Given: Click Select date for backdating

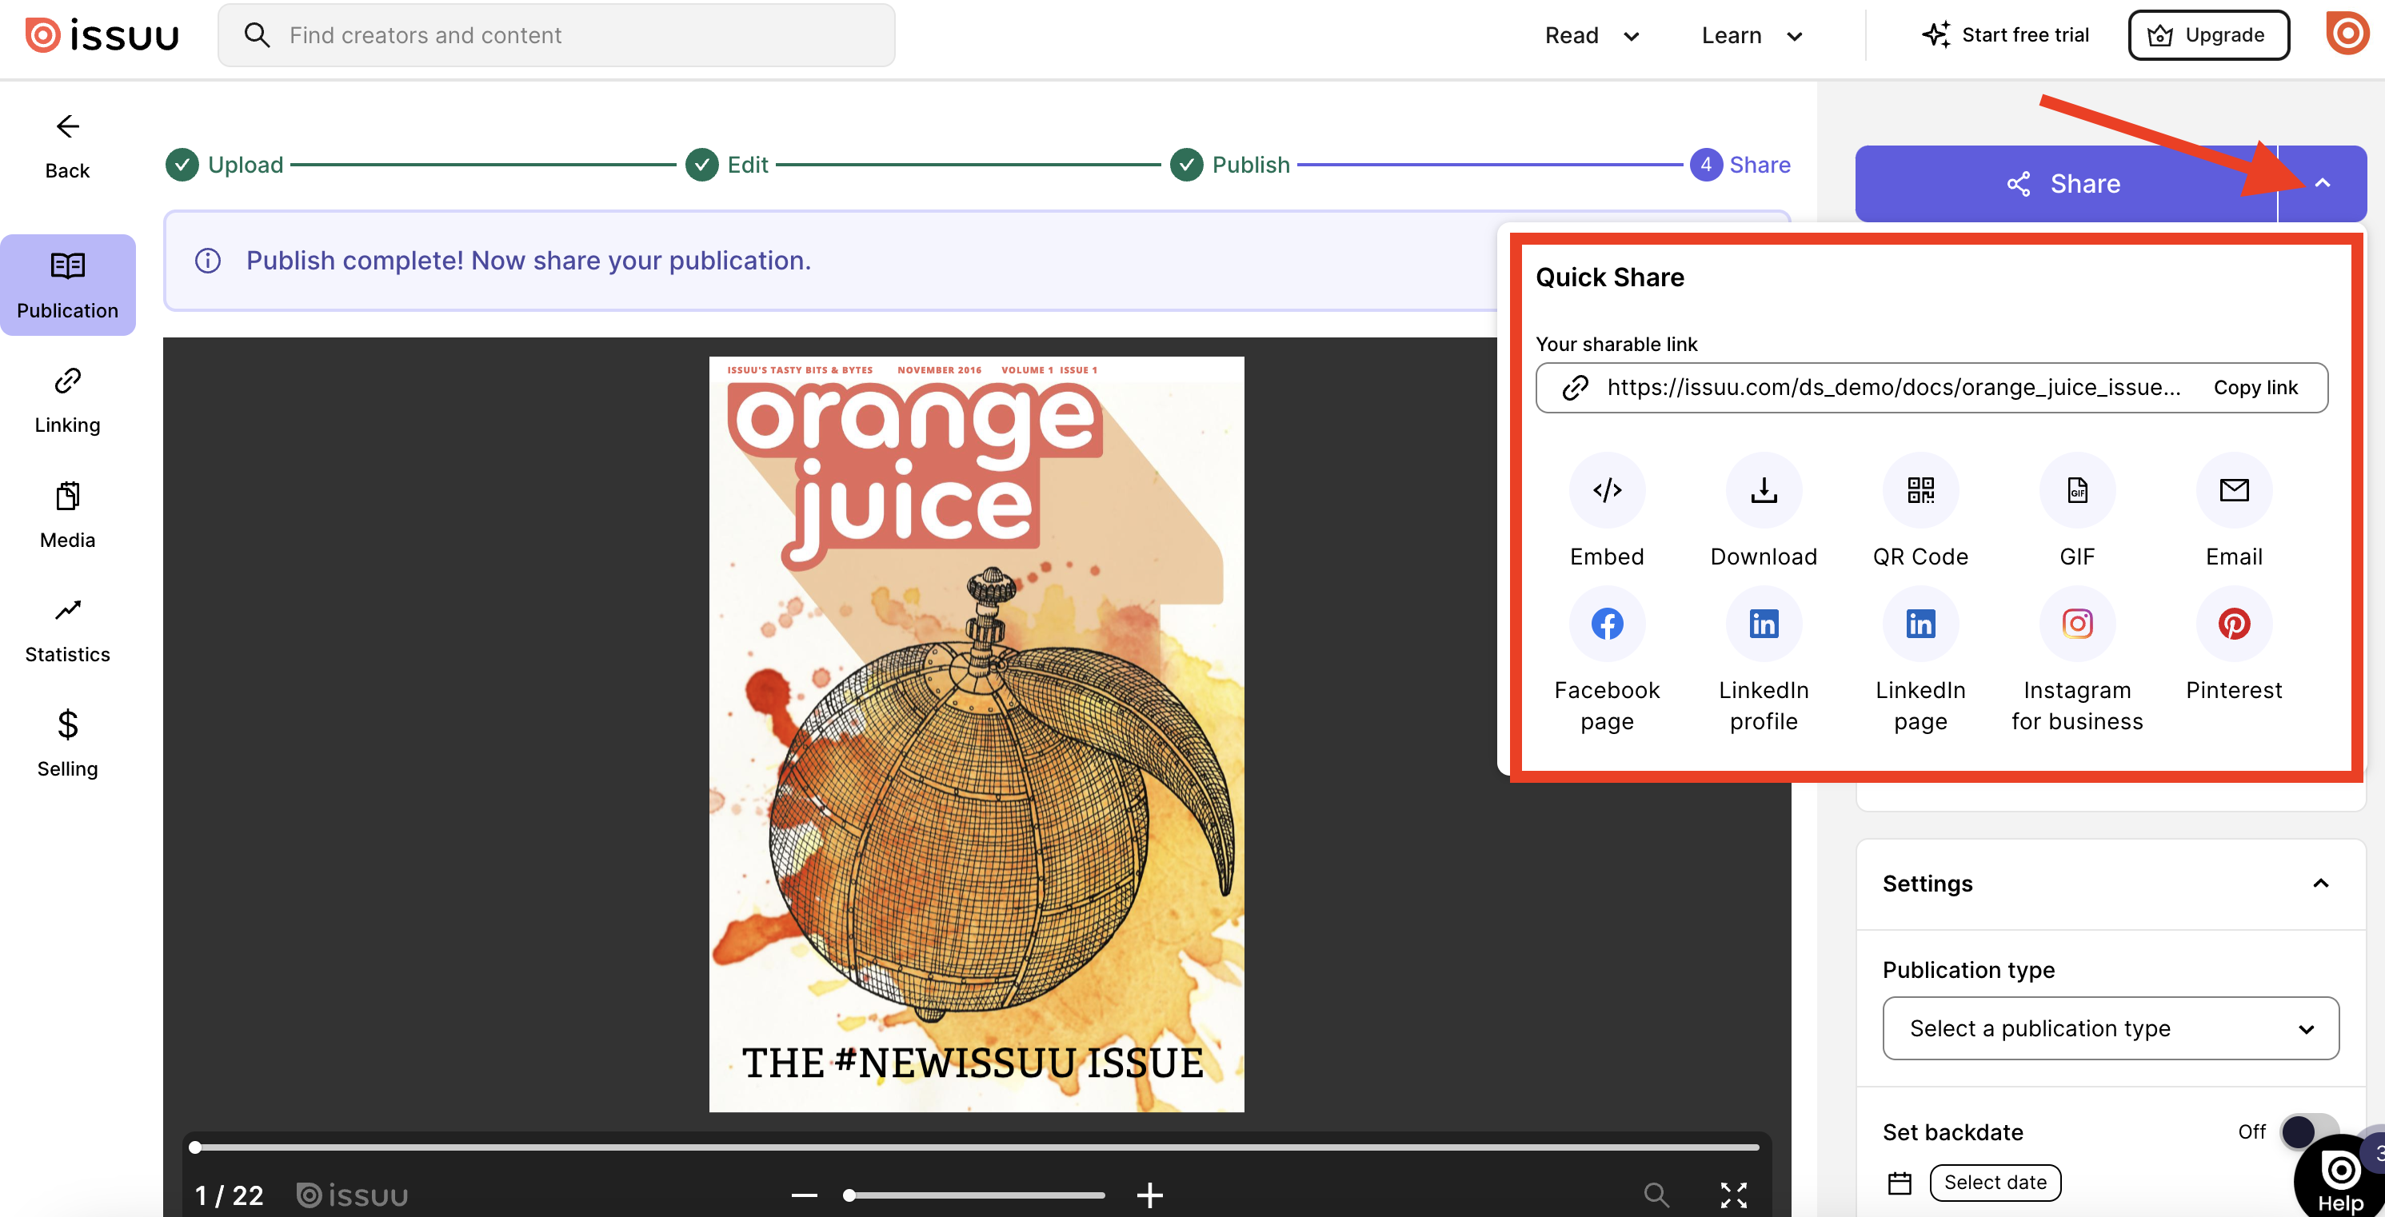Looking at the screenshot, I should coord(1995,1182).
